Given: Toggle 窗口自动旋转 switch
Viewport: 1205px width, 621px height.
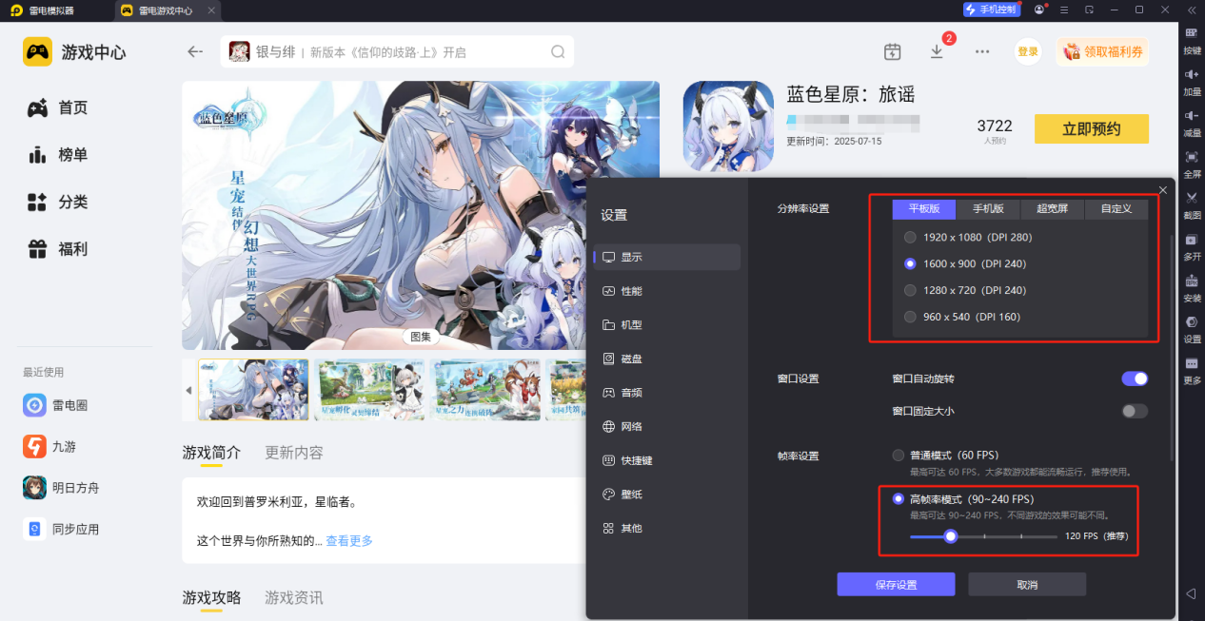Looking at the screenshot, I should click(x=1135, y=378).
